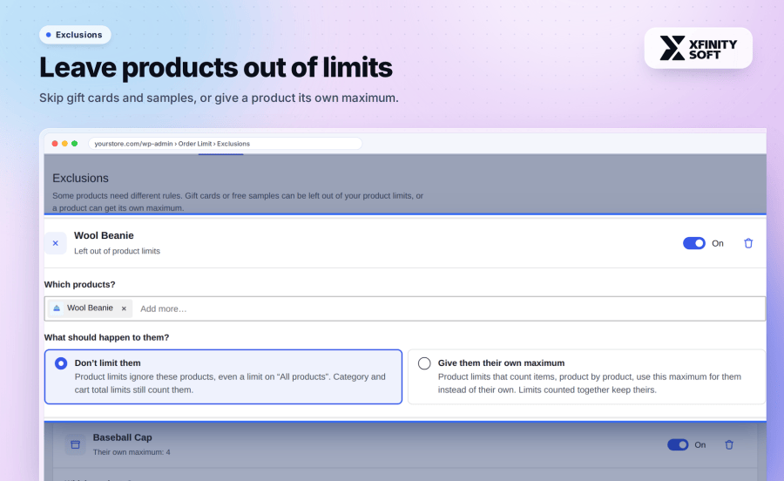
Task: Click the browser address bar URL
Action: click(225, 144)
